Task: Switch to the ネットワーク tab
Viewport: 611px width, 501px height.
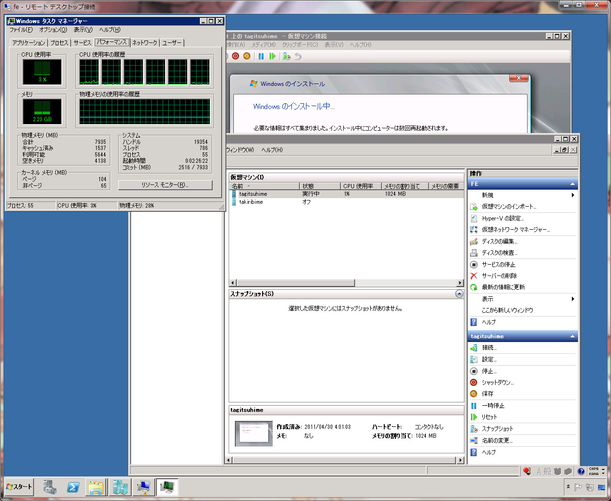Action: [145, 43]
